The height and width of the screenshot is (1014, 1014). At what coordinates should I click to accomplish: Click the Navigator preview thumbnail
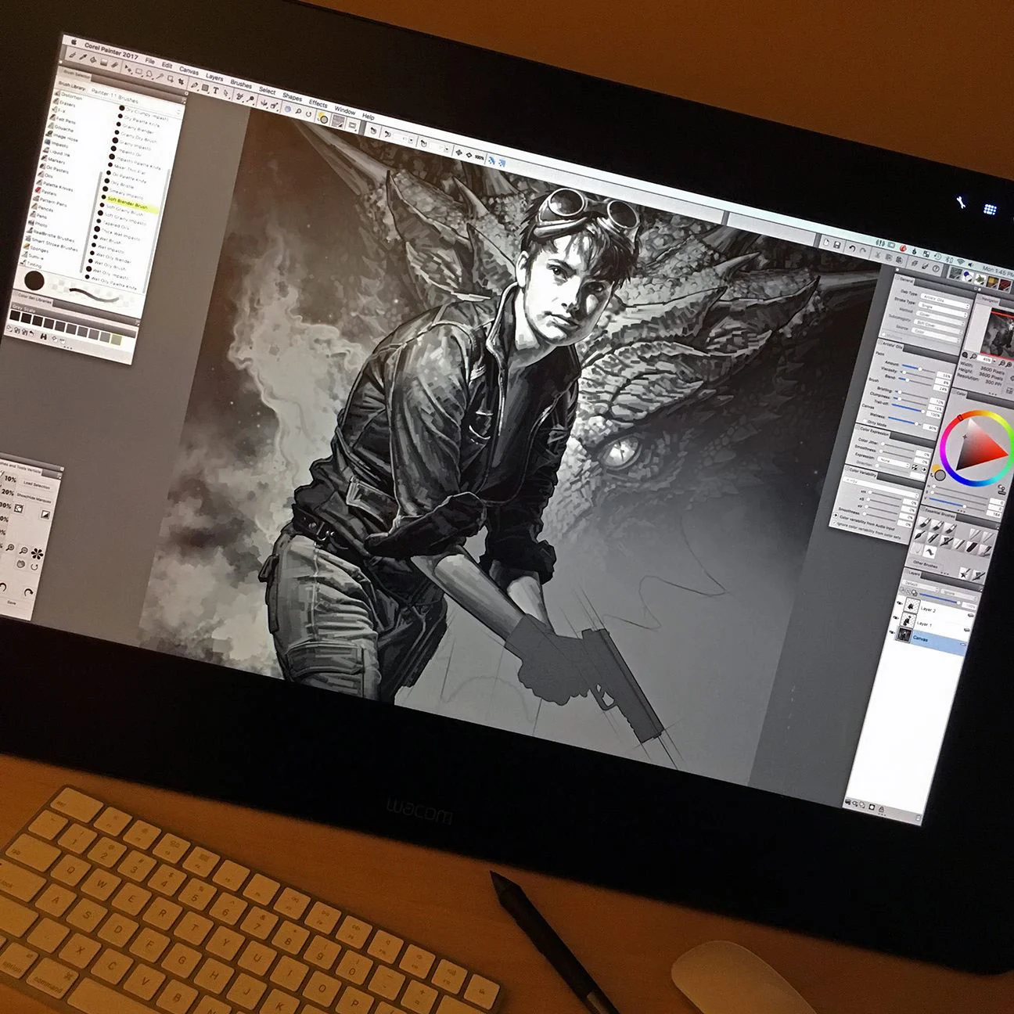pos(995,333)
